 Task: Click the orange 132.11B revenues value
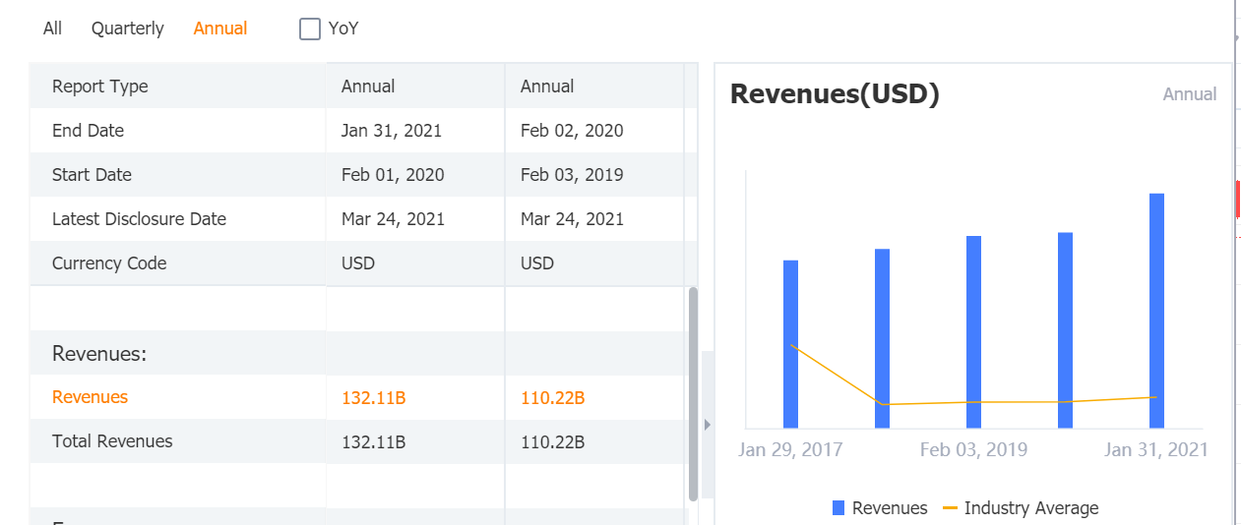click(374, 398)
